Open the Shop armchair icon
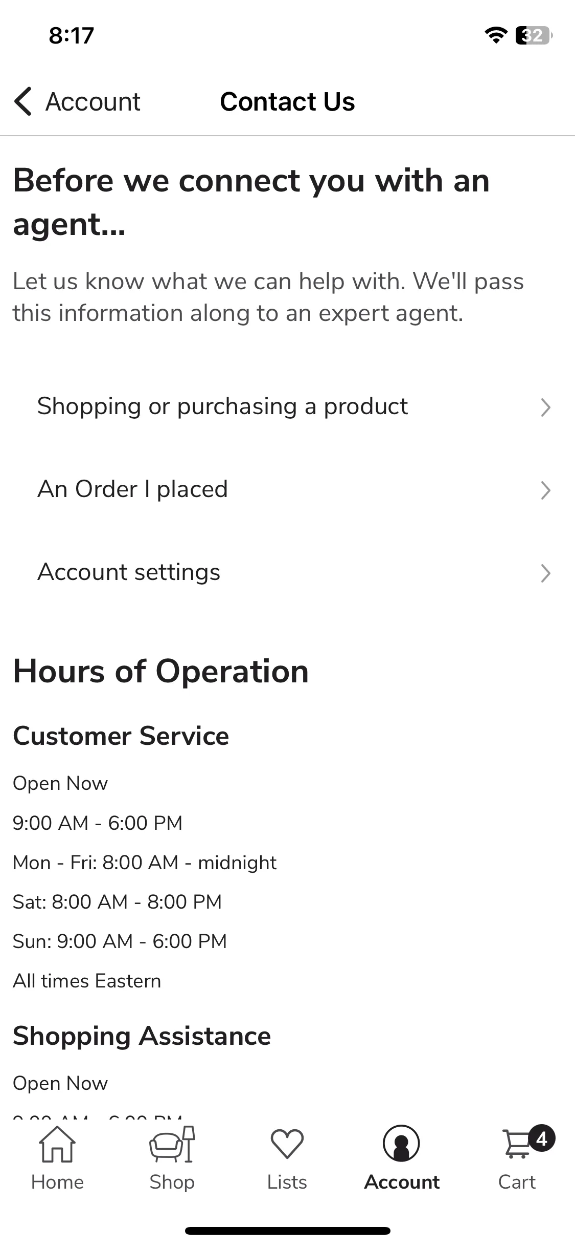 tap(172, 1145)
